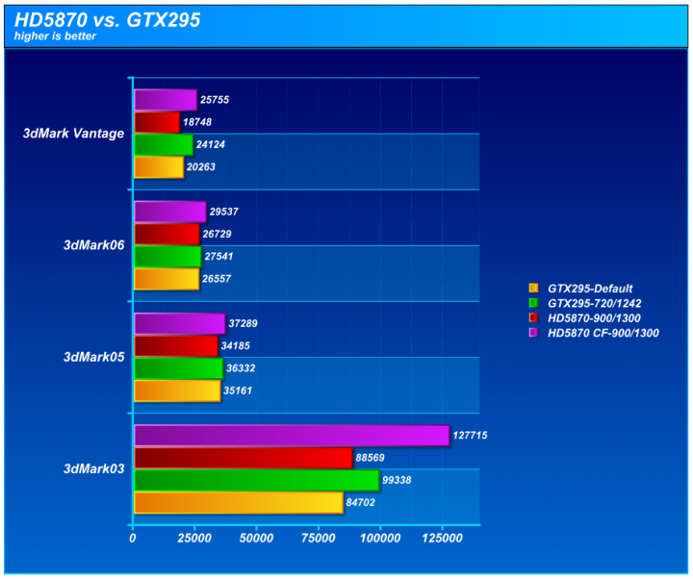Click the purple HD5870 CF-900/1300 legend swatch
This screenshot has width=693, height=579.
tap(533, 333)
